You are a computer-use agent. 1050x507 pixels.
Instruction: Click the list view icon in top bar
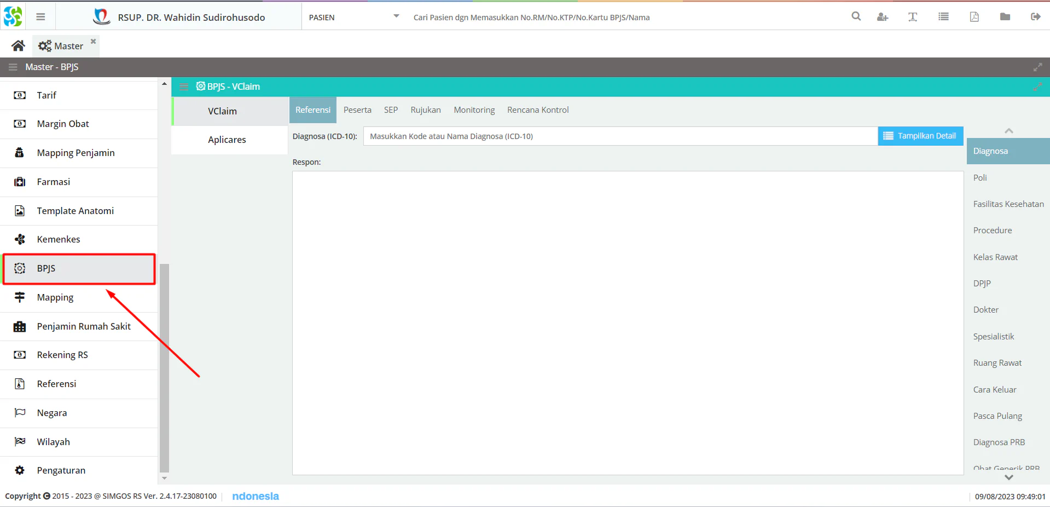943,17
